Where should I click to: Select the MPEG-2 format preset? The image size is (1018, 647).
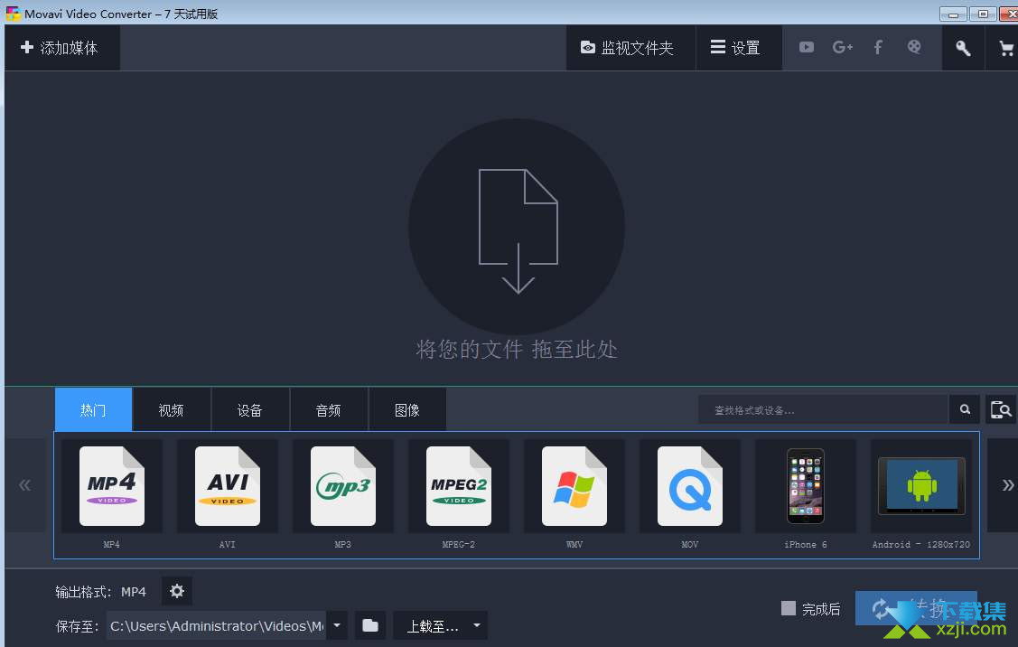[458, 495]
